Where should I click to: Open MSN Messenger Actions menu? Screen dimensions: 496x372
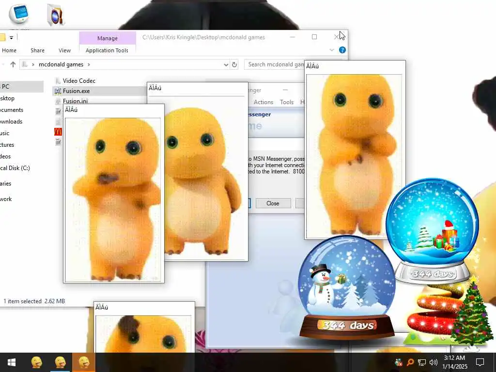coord(263,102)
